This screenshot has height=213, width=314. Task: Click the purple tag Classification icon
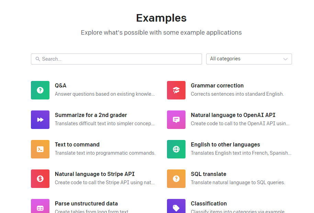coord(176,207)
